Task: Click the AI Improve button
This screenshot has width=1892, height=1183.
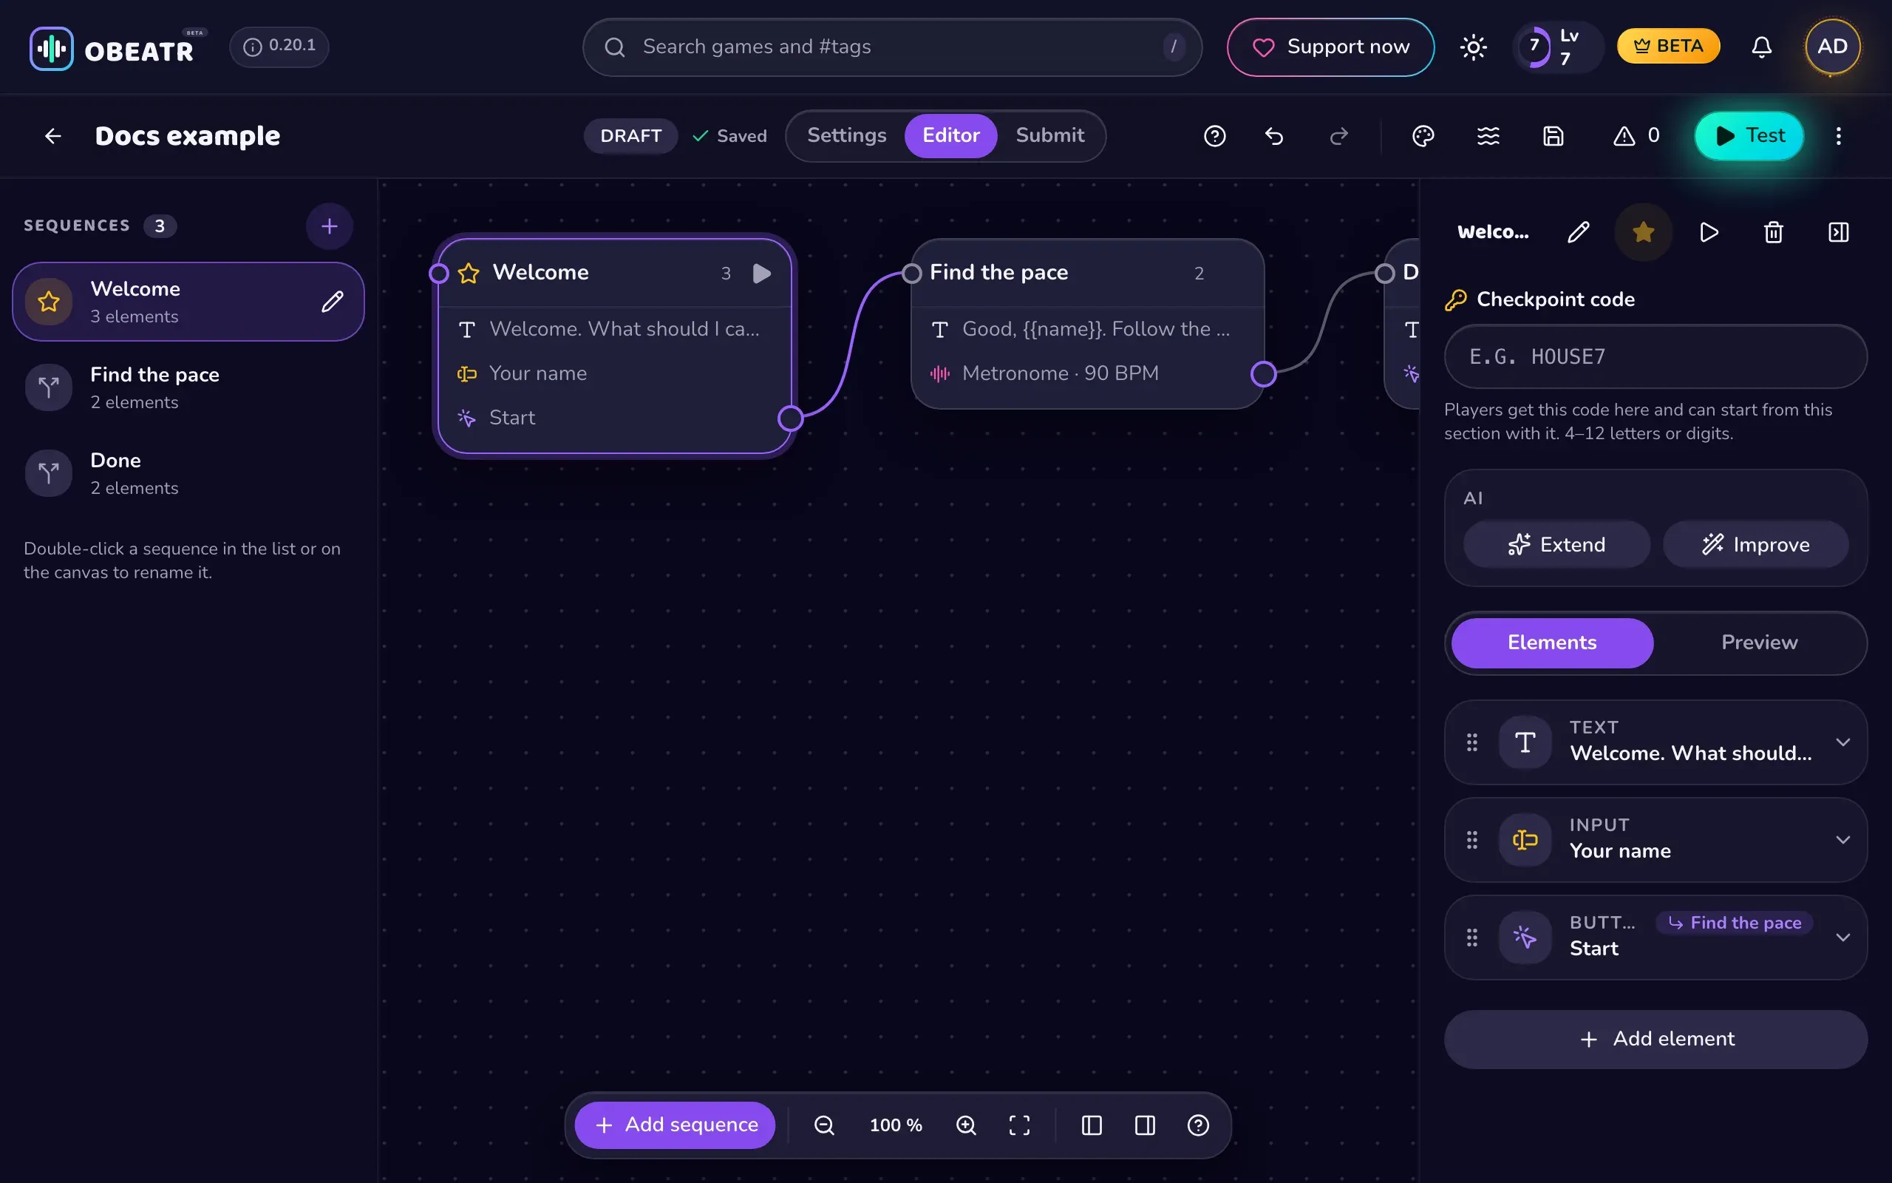Action: point(1756,545)
